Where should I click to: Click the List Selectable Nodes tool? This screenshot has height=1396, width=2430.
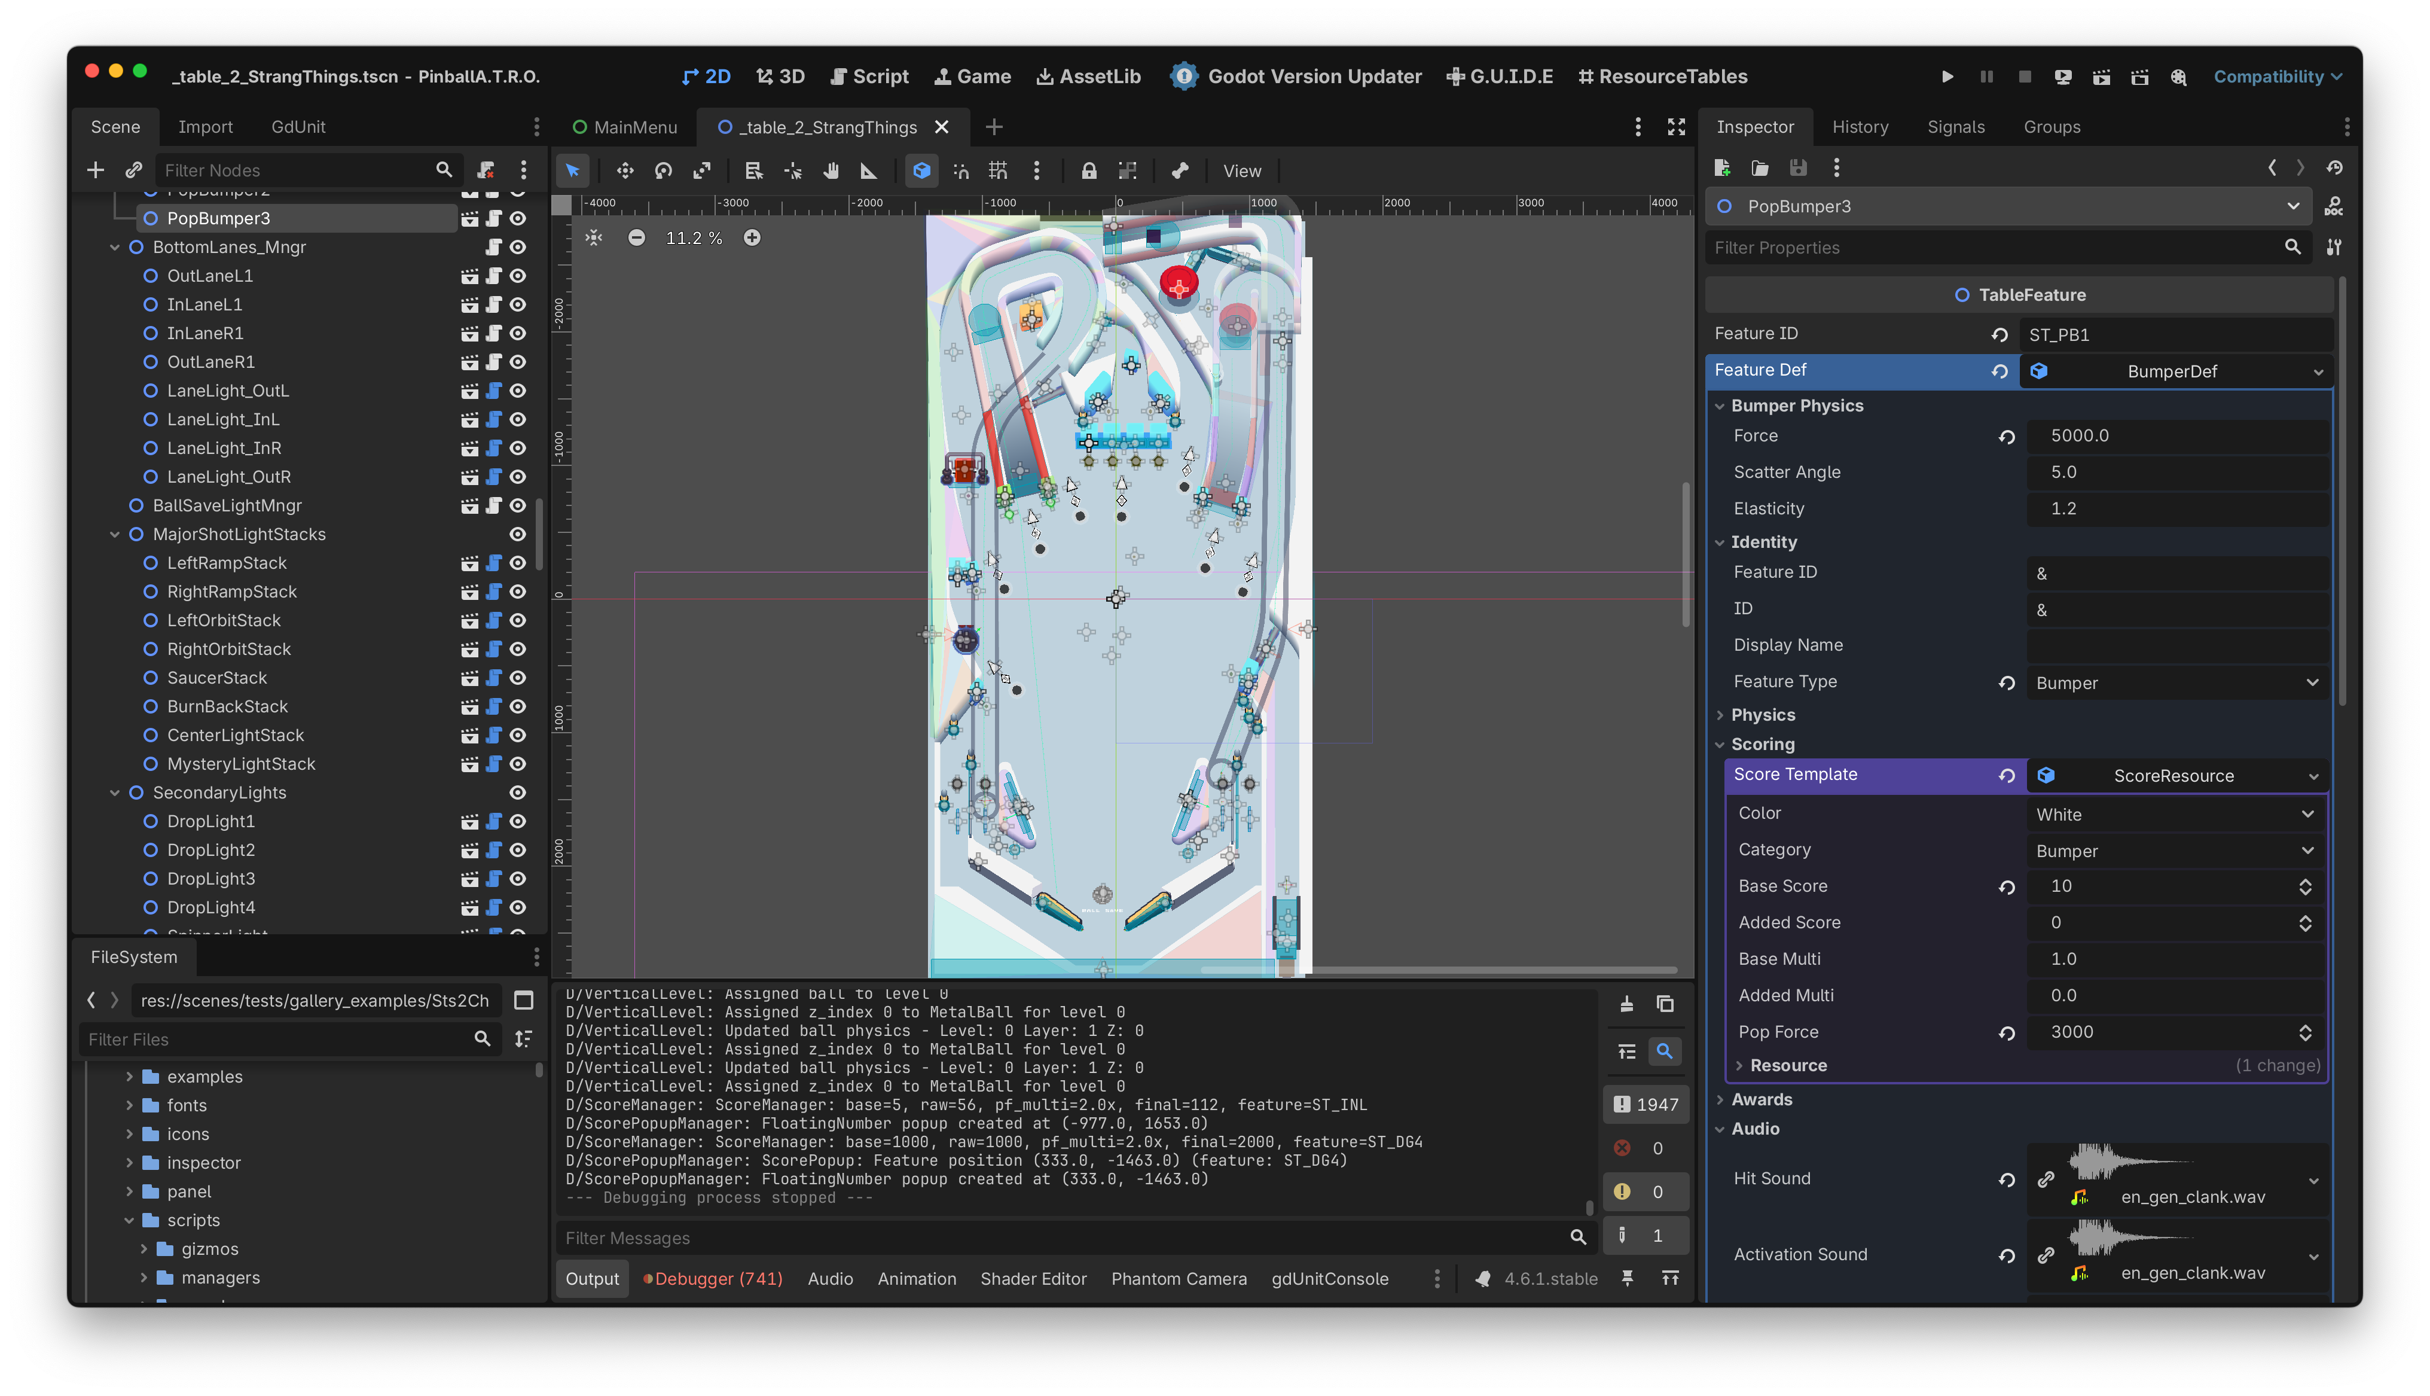(753, 170)
